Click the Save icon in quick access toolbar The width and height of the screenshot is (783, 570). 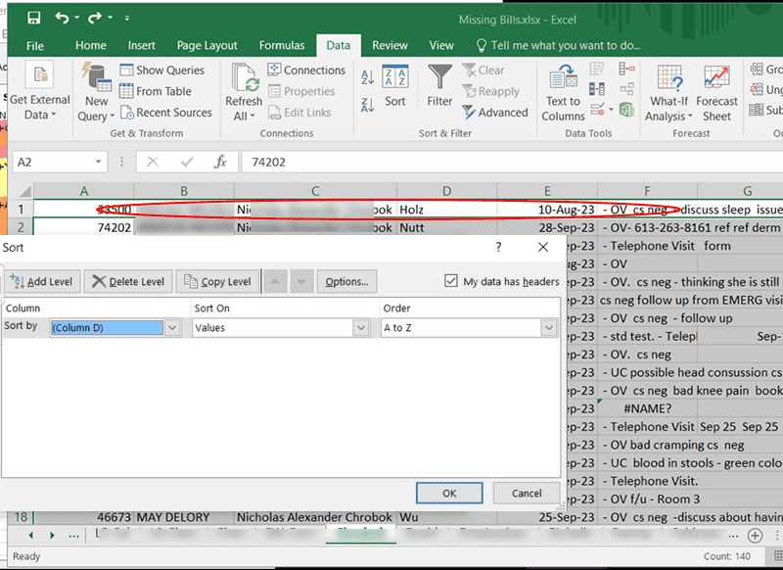(34, 19)
